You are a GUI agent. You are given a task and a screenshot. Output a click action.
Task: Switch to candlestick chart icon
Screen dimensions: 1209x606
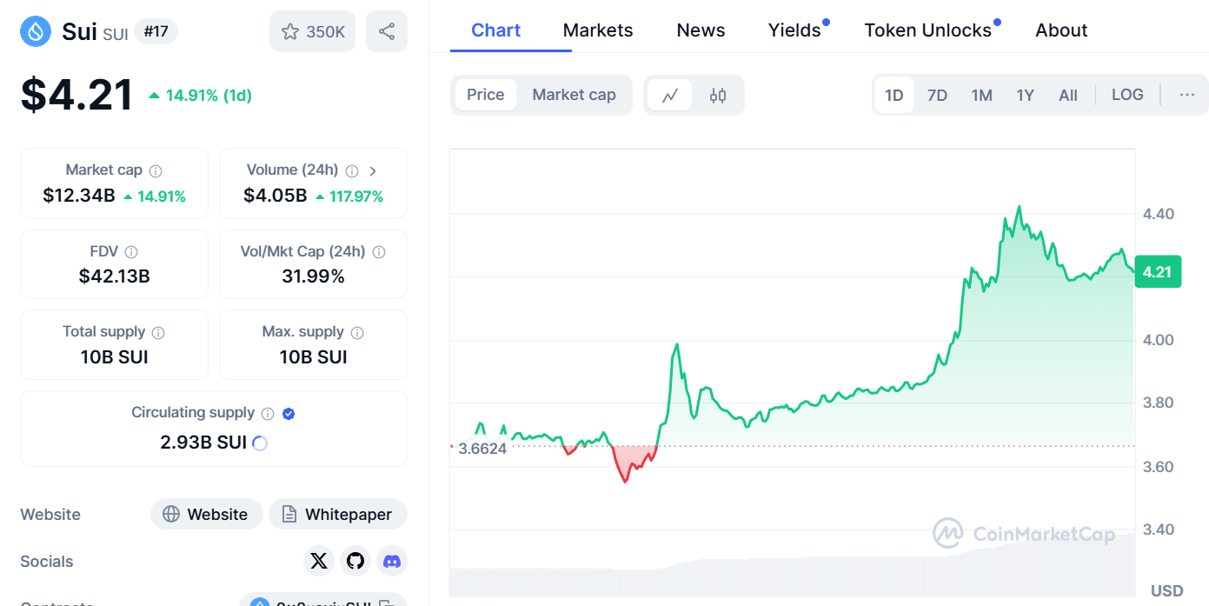click(x=718, y=96)
